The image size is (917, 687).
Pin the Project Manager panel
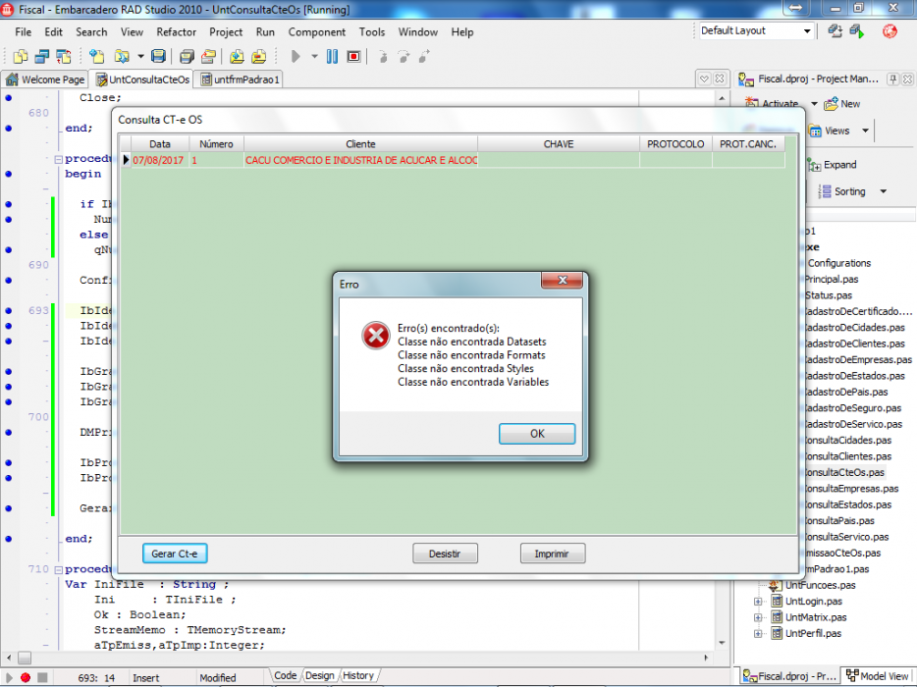[x=892, y=79]
